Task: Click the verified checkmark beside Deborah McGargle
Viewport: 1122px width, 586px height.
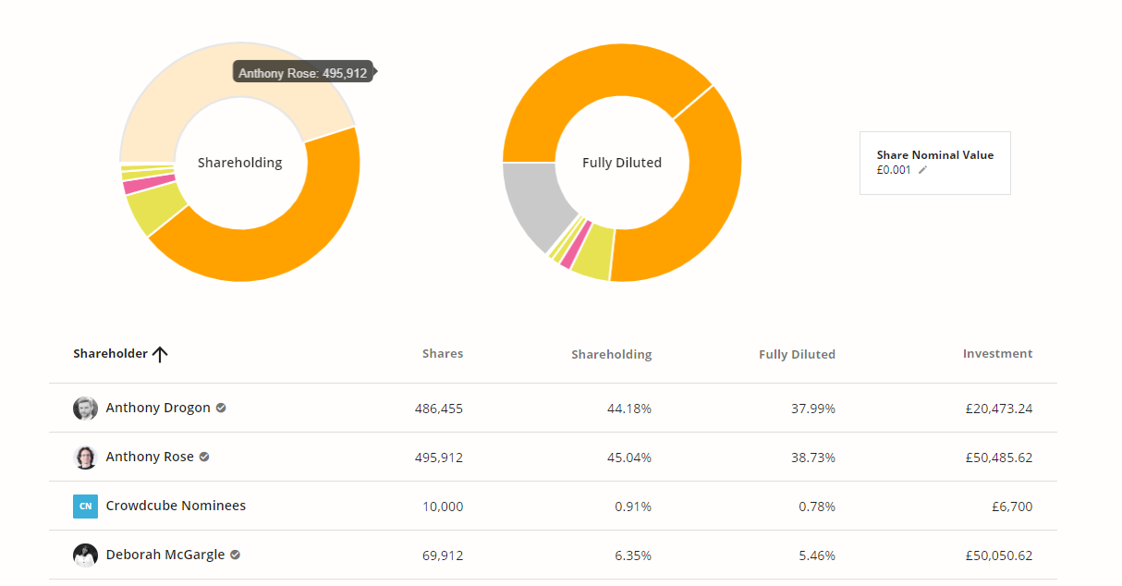Action: pos(236,555)
